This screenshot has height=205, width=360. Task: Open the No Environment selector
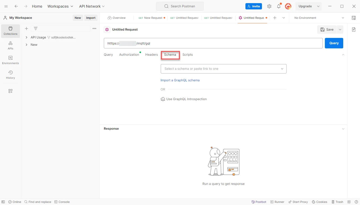pos(319,18)
